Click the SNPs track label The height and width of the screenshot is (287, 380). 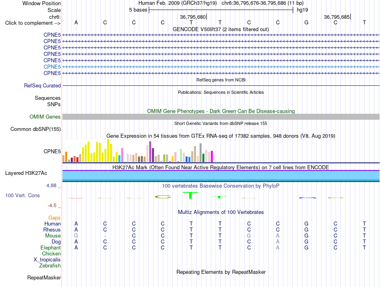(x=54, y=104)
